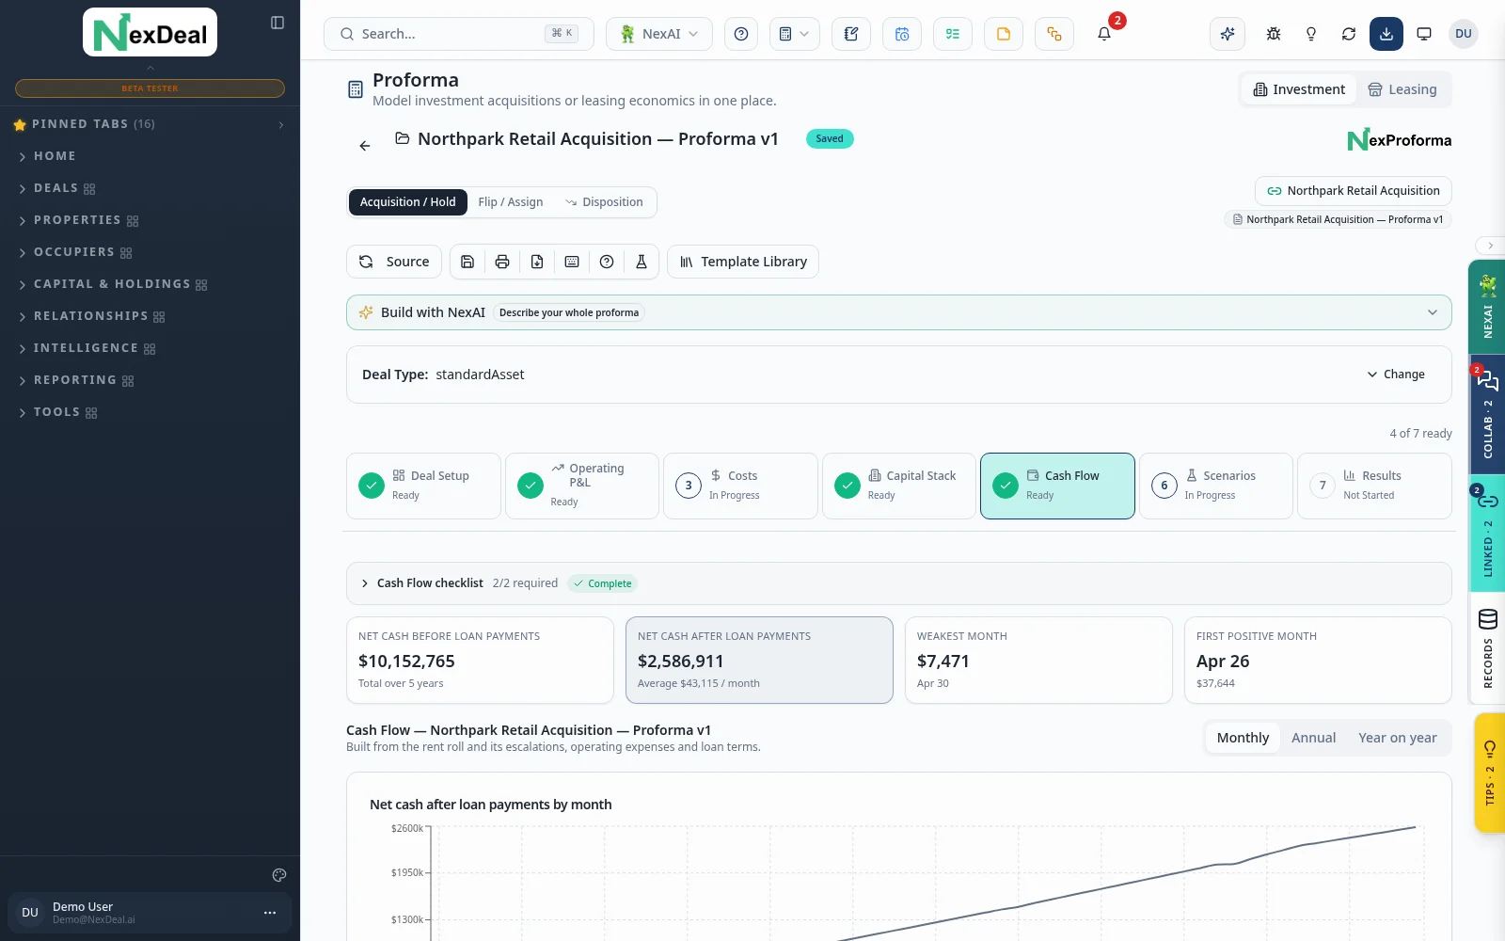Screen dimensions: 1505x941
Task: Expand the Pinned Tabs section
Action: [150, 124]
